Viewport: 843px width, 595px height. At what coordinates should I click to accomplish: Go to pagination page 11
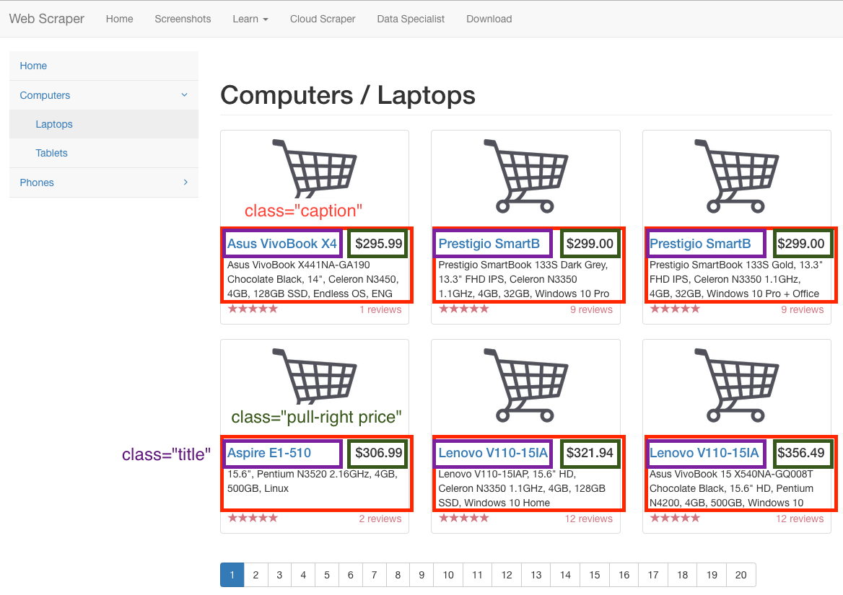coord(477,575)
